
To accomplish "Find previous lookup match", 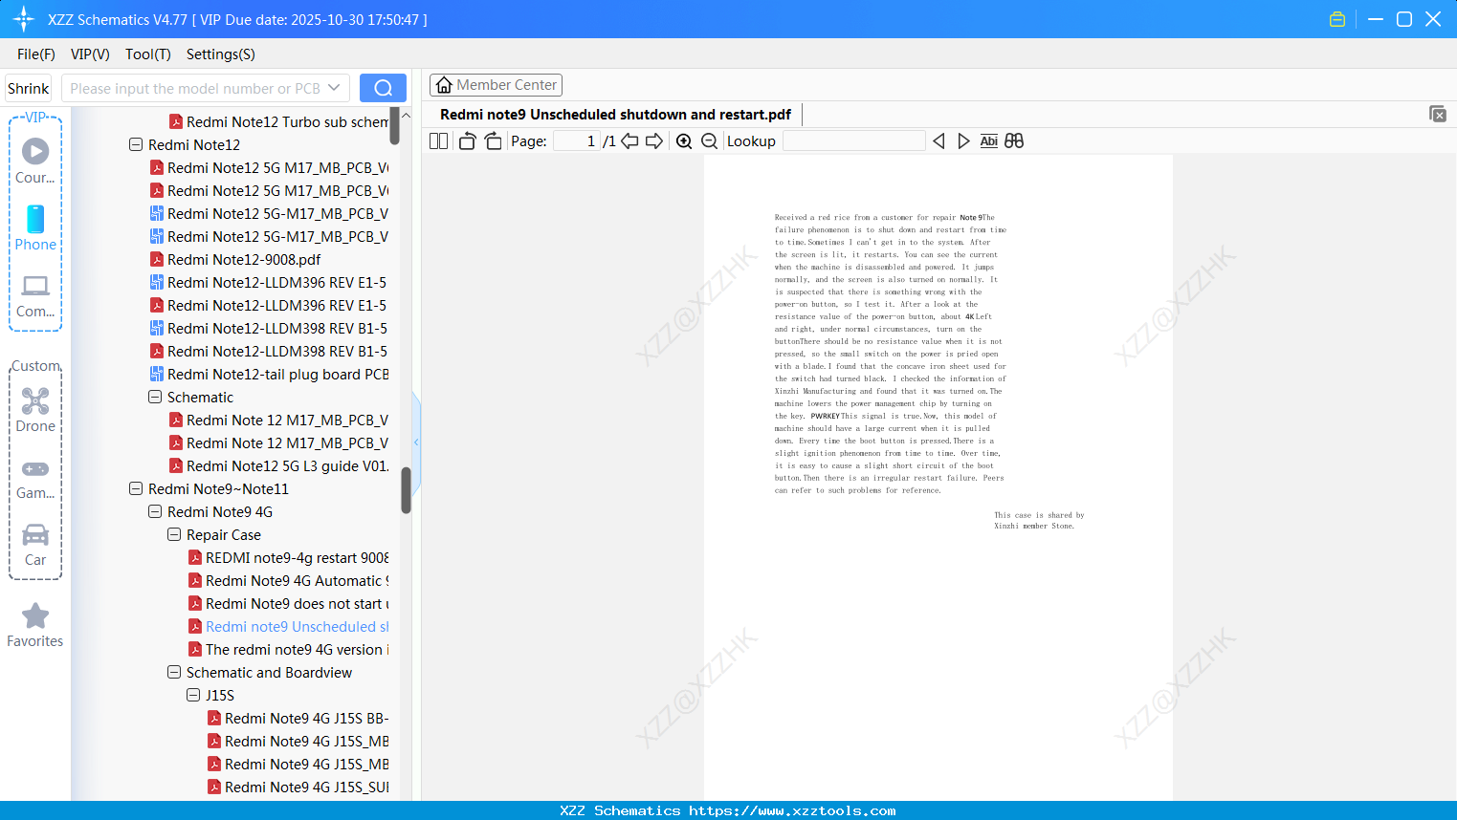I will click(x=938, y=141).
